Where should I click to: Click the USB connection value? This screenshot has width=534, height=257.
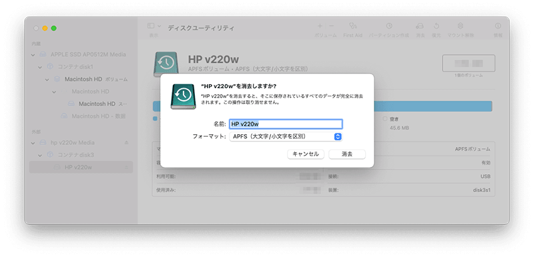click(486, 177)
